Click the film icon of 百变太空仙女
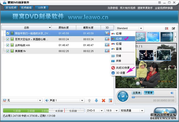 12,39
